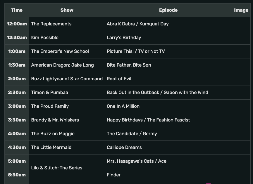Click episode Larry's Birthday
The image size is (253, 184).
(124, 38)
